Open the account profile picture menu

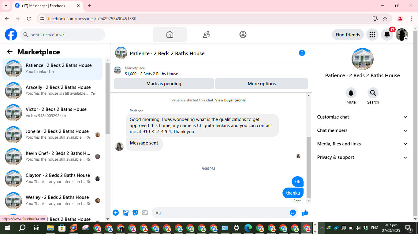(402, 35)
